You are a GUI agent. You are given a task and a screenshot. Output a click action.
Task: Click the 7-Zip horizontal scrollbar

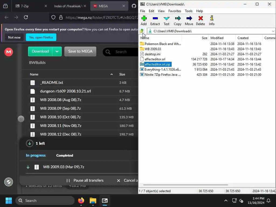pos(185,185)
